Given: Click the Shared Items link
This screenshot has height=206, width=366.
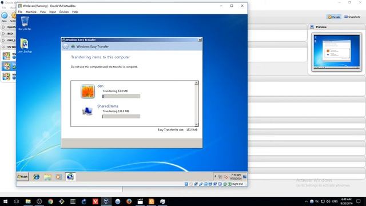Looking at the screenshot, I should coord(108,106).
